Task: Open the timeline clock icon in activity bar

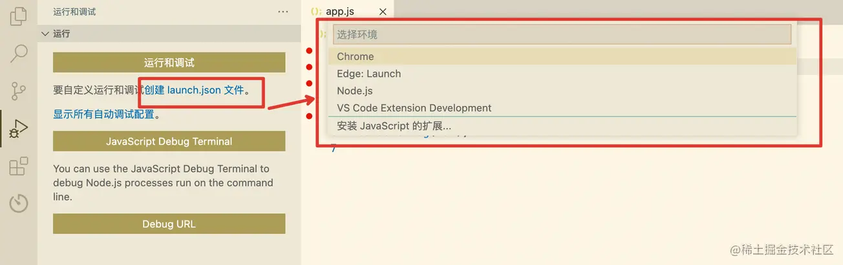Action: [19, 203]
